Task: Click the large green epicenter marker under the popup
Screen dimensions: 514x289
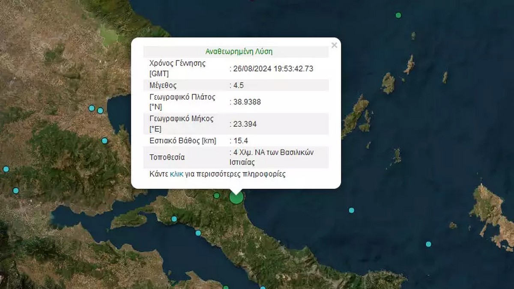Action: [x=236, y=197]
